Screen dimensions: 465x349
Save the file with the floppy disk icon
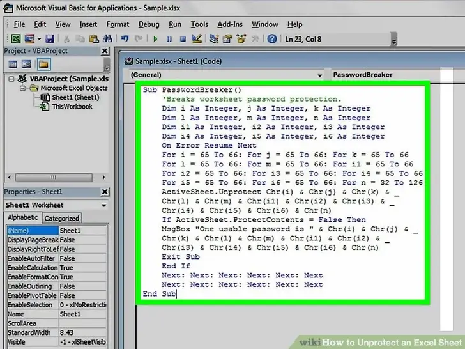(x=50, y=39)
